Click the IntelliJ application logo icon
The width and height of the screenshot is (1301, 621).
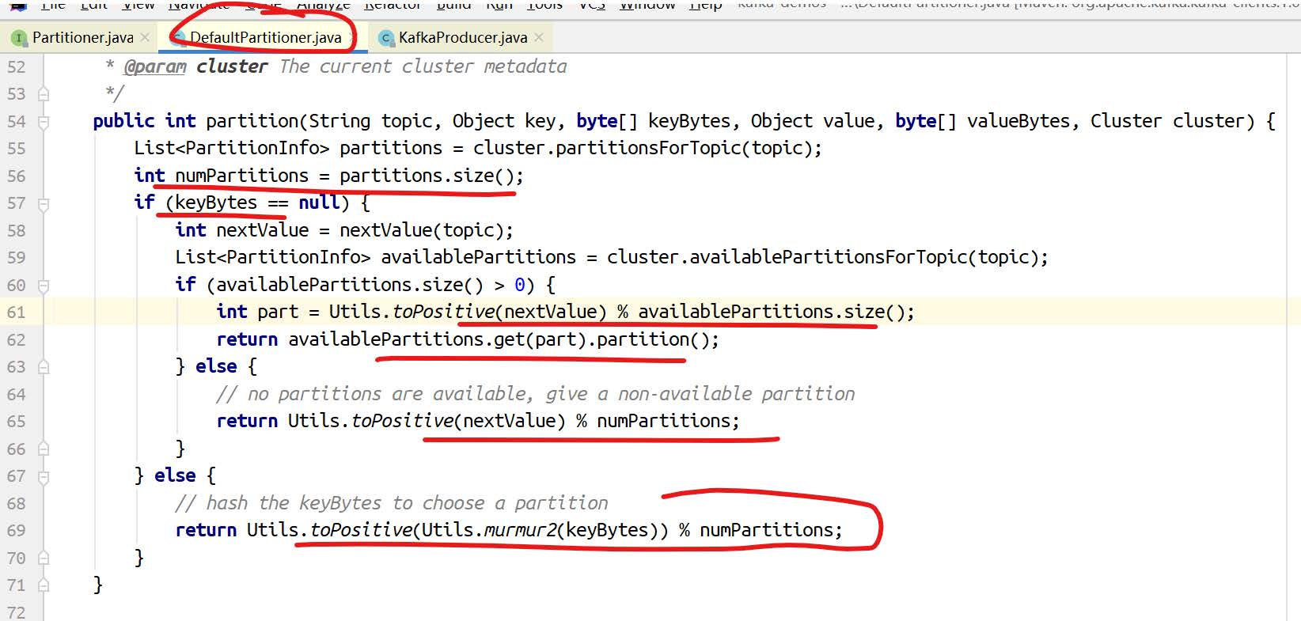pos(17,5)
